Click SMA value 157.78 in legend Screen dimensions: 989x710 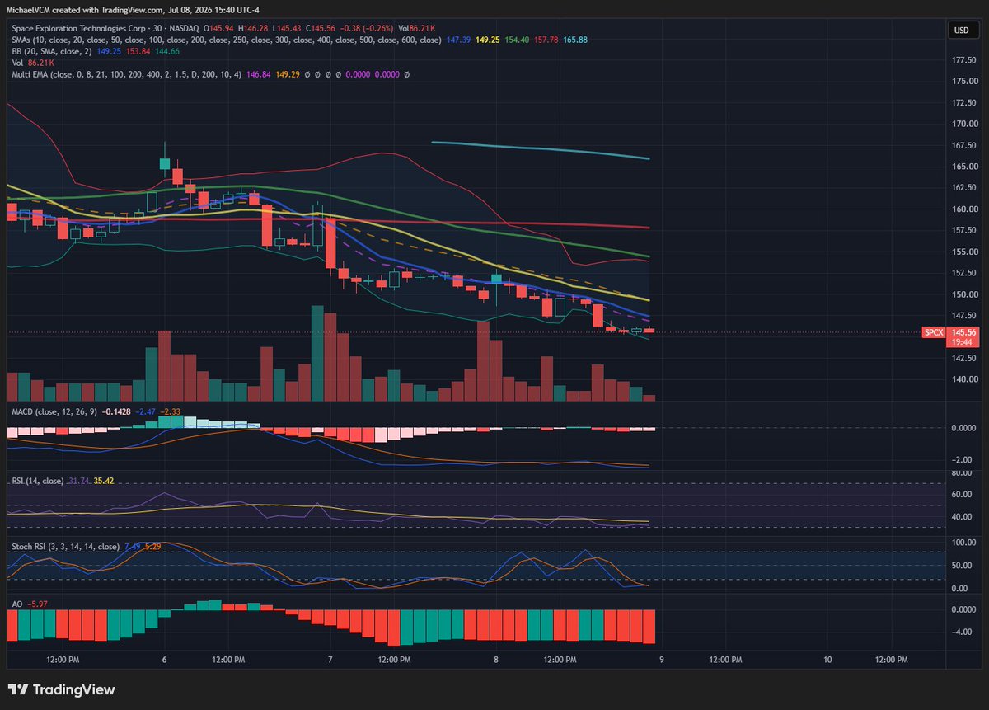click(546, 40)
